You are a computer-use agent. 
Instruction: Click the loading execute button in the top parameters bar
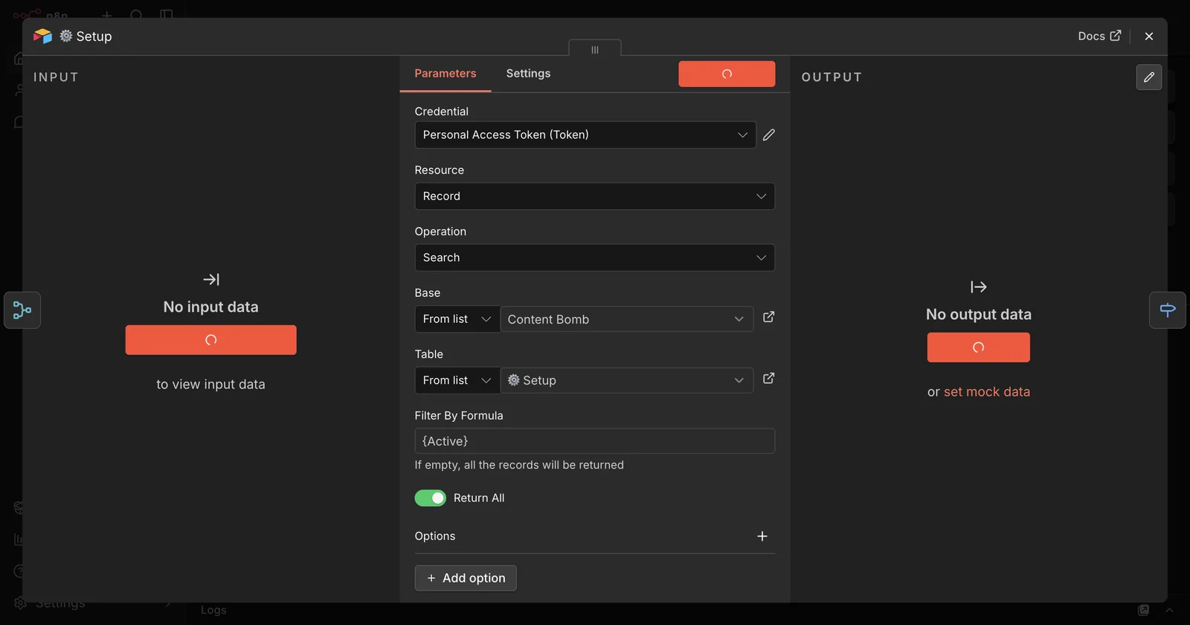click(727, 74)
